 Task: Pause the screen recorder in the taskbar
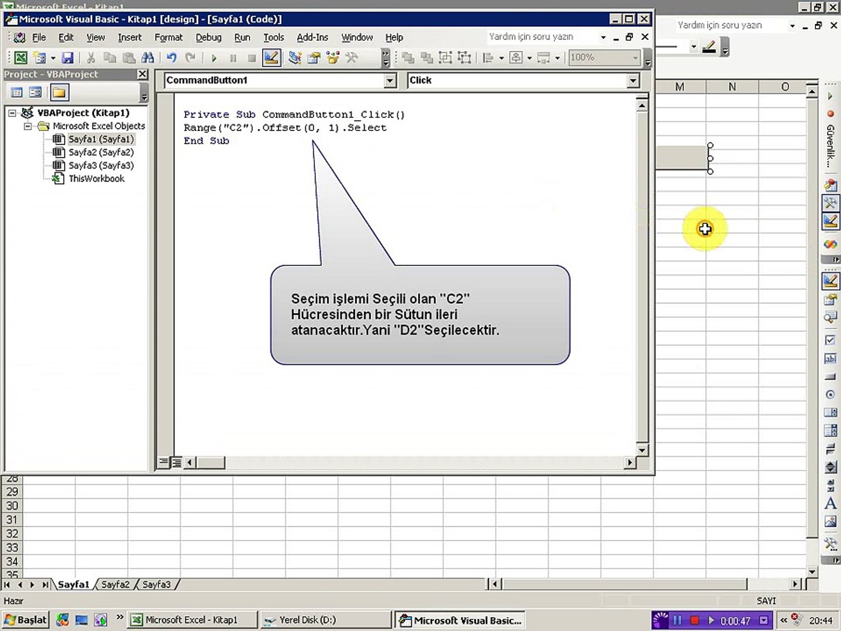[677, 620]
